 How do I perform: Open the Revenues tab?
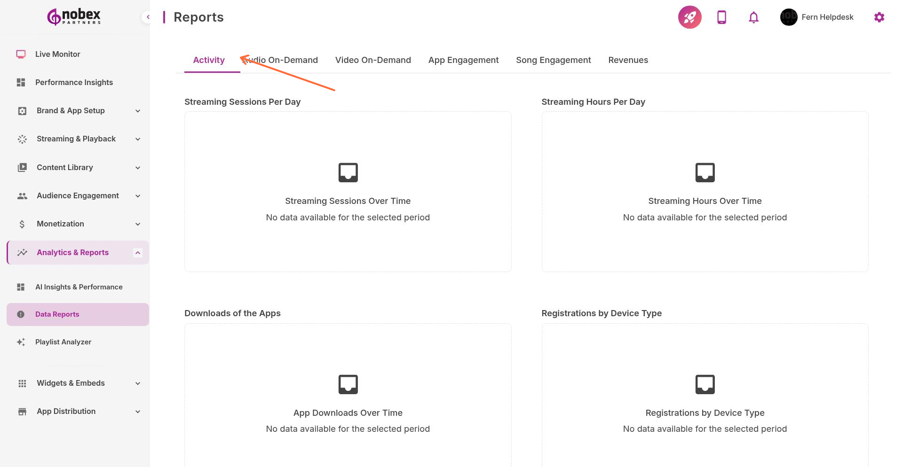point(628,60)
